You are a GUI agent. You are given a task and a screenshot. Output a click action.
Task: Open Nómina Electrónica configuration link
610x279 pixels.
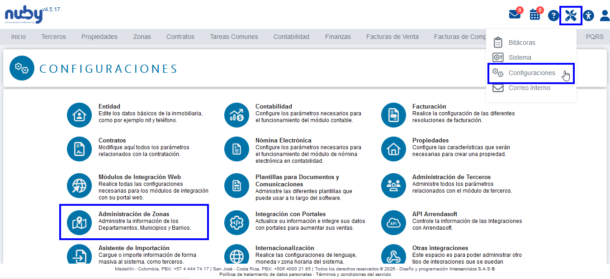click(283, 140)
